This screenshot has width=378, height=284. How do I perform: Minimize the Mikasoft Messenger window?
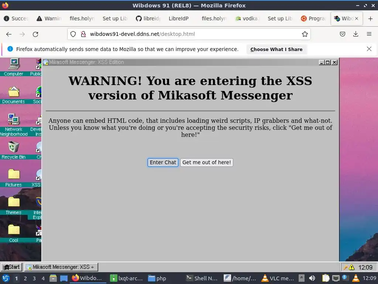tap(322, 62)
